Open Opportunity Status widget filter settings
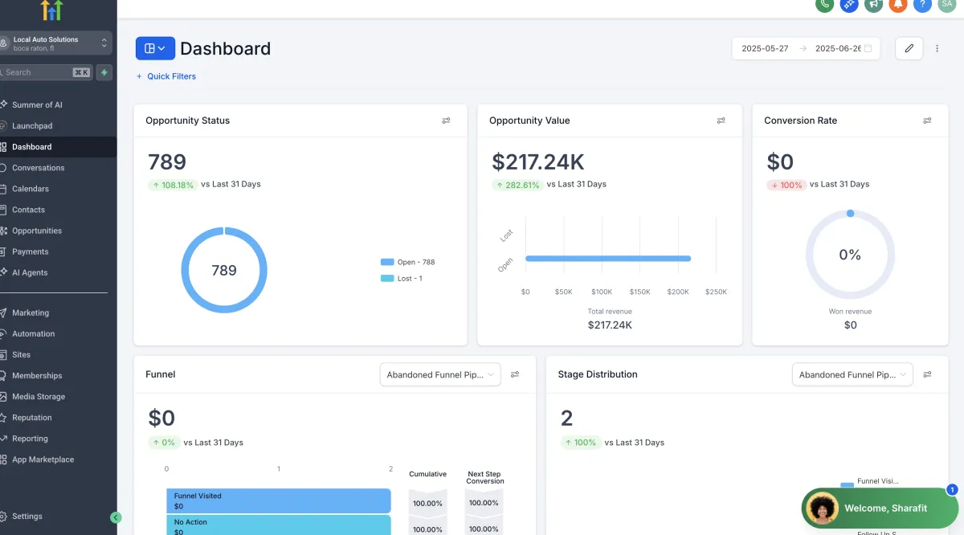The width and height of the screenshot is (964, 535). coord(446,120)
